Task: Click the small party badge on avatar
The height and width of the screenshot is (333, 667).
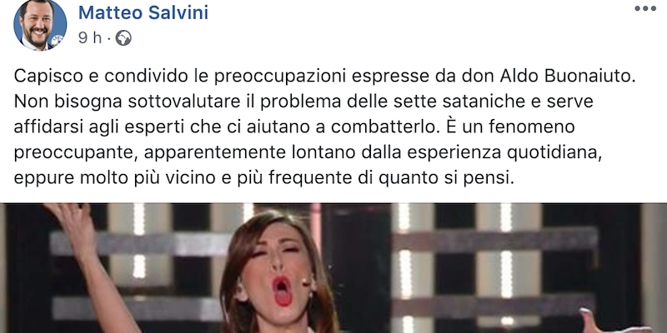Action: pos(57,41)
